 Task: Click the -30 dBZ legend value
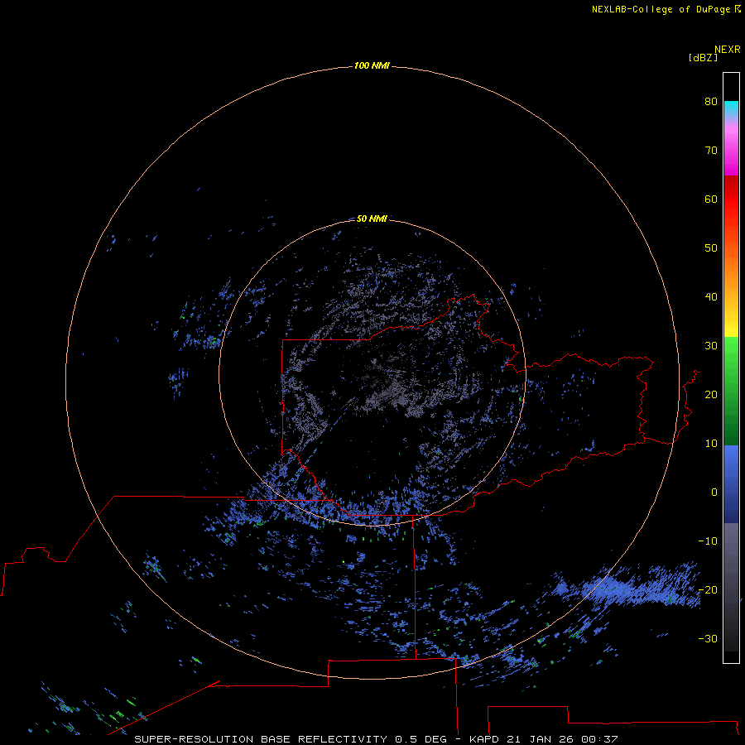click(x=708, y=638)
